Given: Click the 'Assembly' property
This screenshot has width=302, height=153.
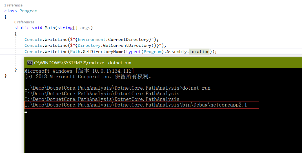Looking at the screenshot, I should 177,52.
